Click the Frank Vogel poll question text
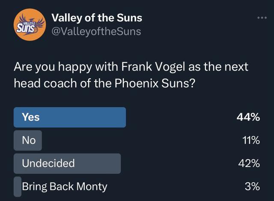 131,75
